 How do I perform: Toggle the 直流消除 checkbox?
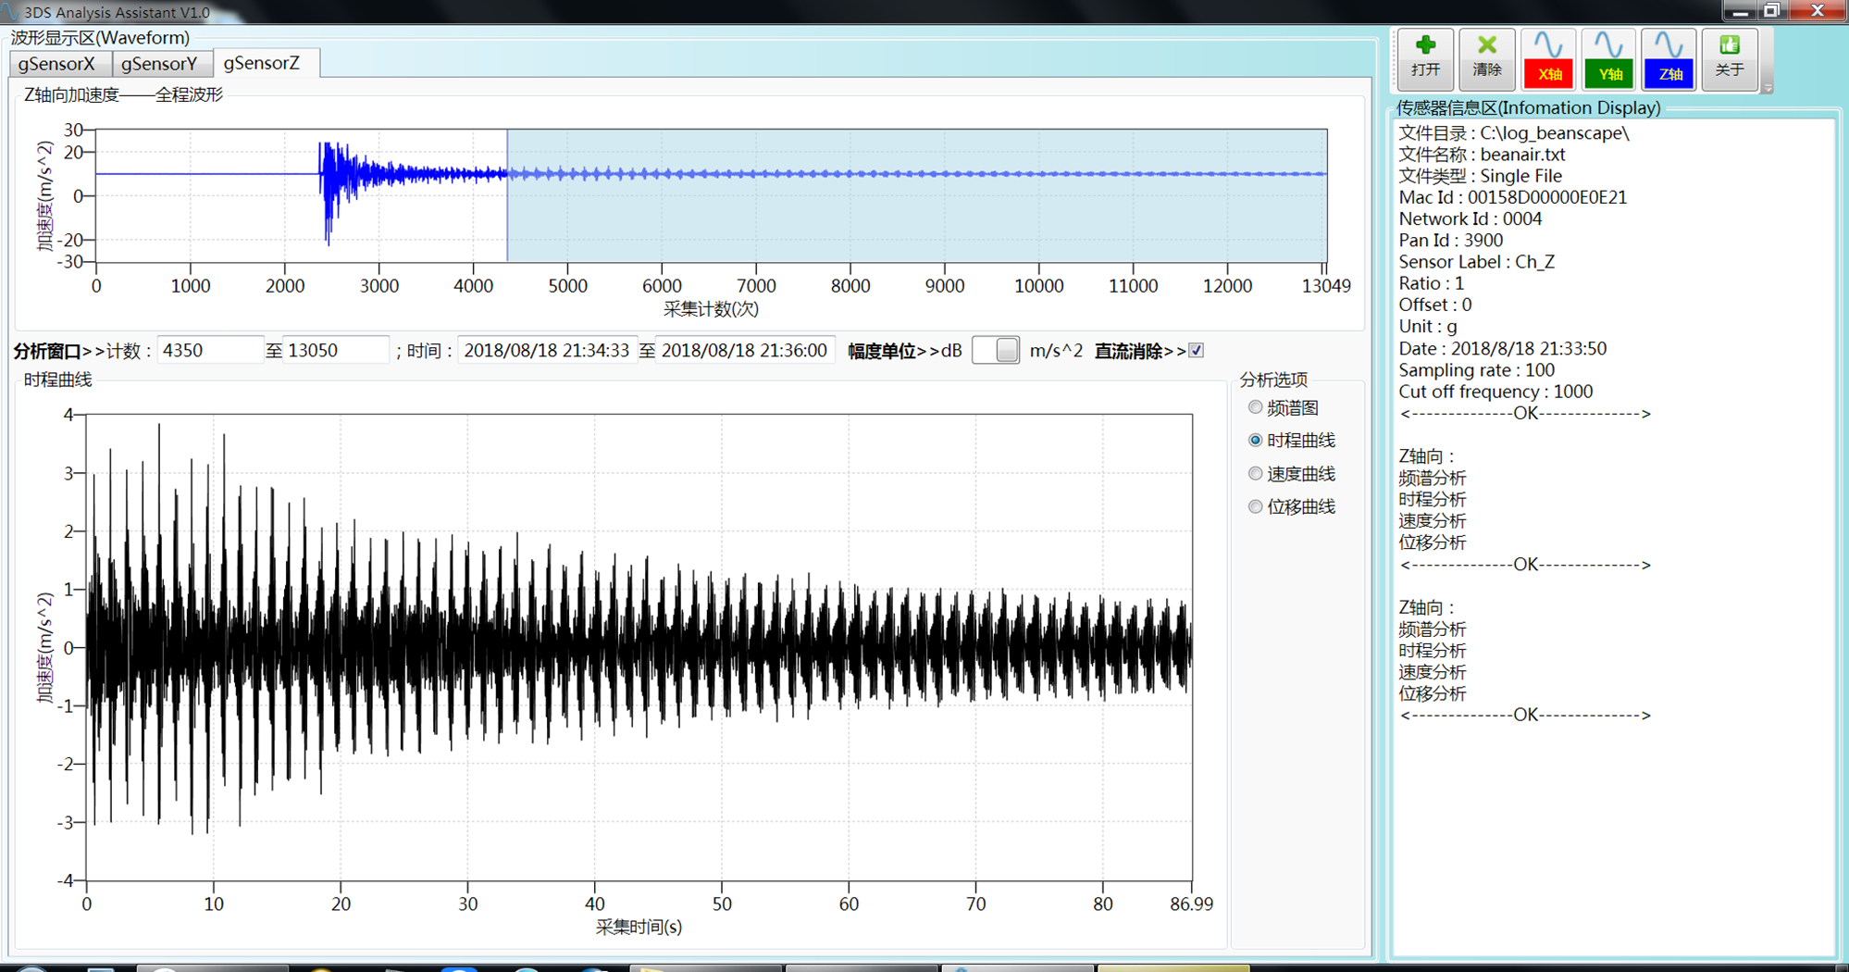pyautogui.click(x=1197, y=351)
